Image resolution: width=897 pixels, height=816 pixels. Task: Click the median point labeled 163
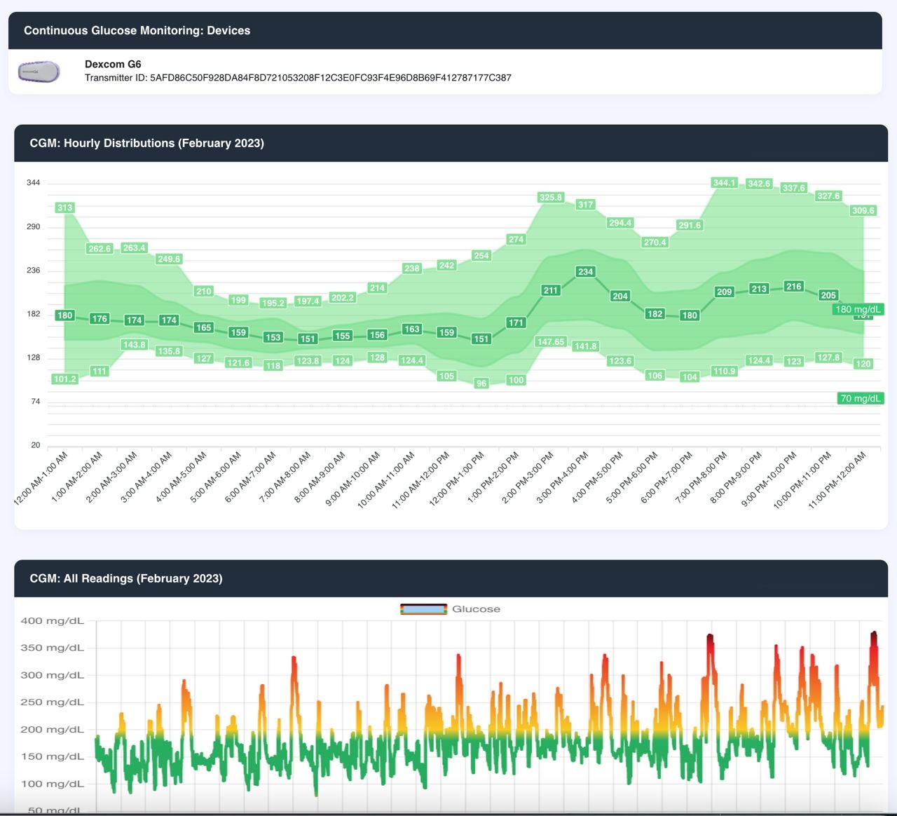point(412,329)
